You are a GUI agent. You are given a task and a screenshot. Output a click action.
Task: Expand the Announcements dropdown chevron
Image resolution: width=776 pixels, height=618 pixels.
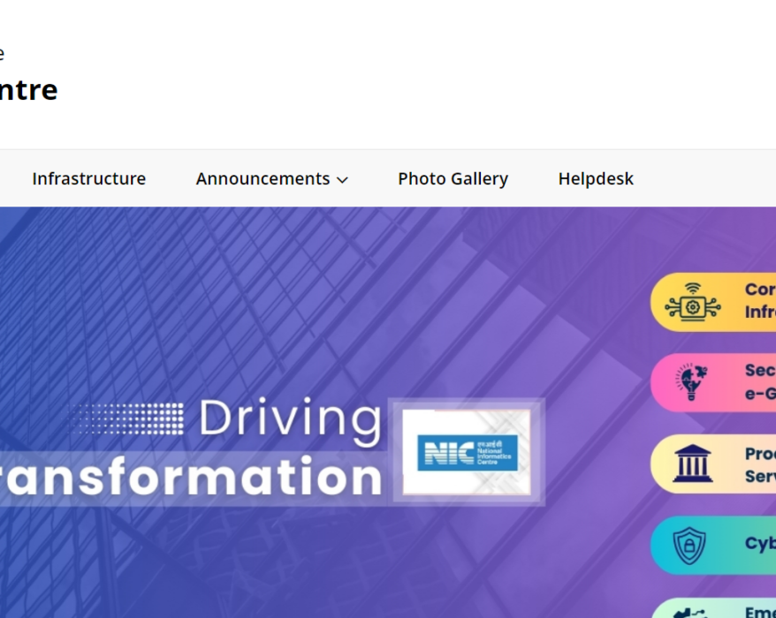(342, 180)
